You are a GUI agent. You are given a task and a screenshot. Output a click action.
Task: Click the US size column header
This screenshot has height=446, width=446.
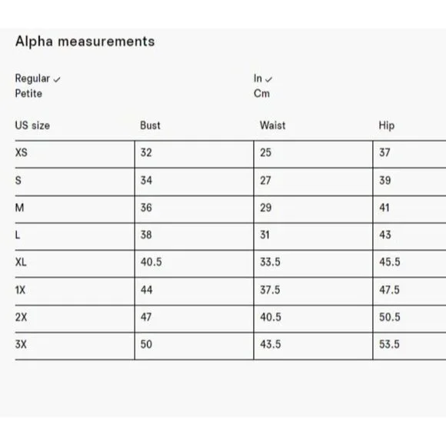[32, 125]
